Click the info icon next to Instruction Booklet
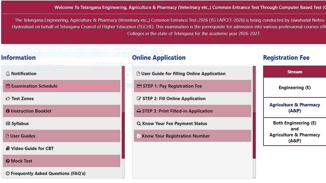 click(x=8, y=111)
